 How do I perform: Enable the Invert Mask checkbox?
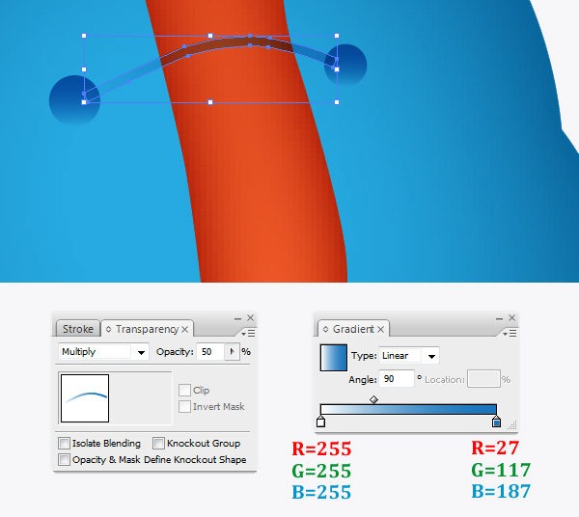tap(184, 407)
